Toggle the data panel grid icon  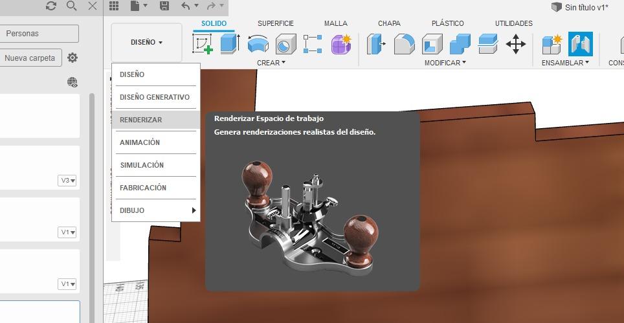[114, 6]
